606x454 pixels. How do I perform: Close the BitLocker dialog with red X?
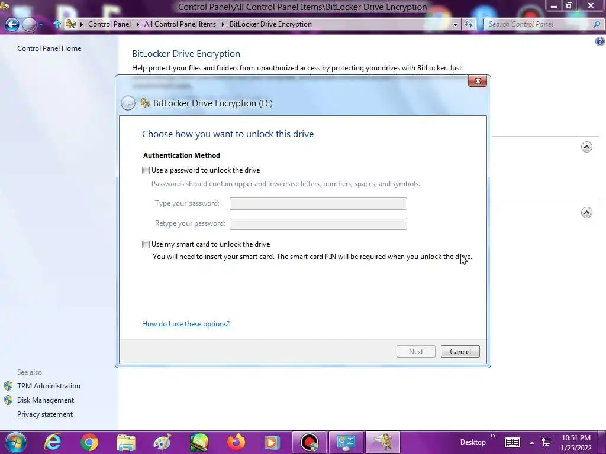pyautogui.click(x=478, y=81)
